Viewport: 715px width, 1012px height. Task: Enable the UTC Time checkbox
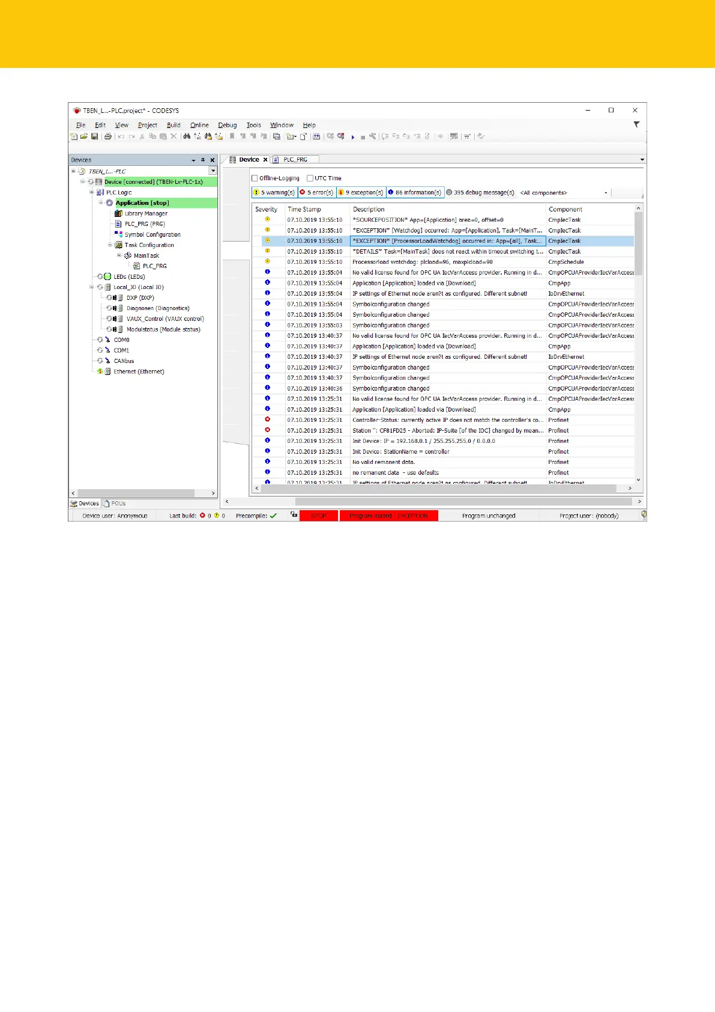[310, 178]
